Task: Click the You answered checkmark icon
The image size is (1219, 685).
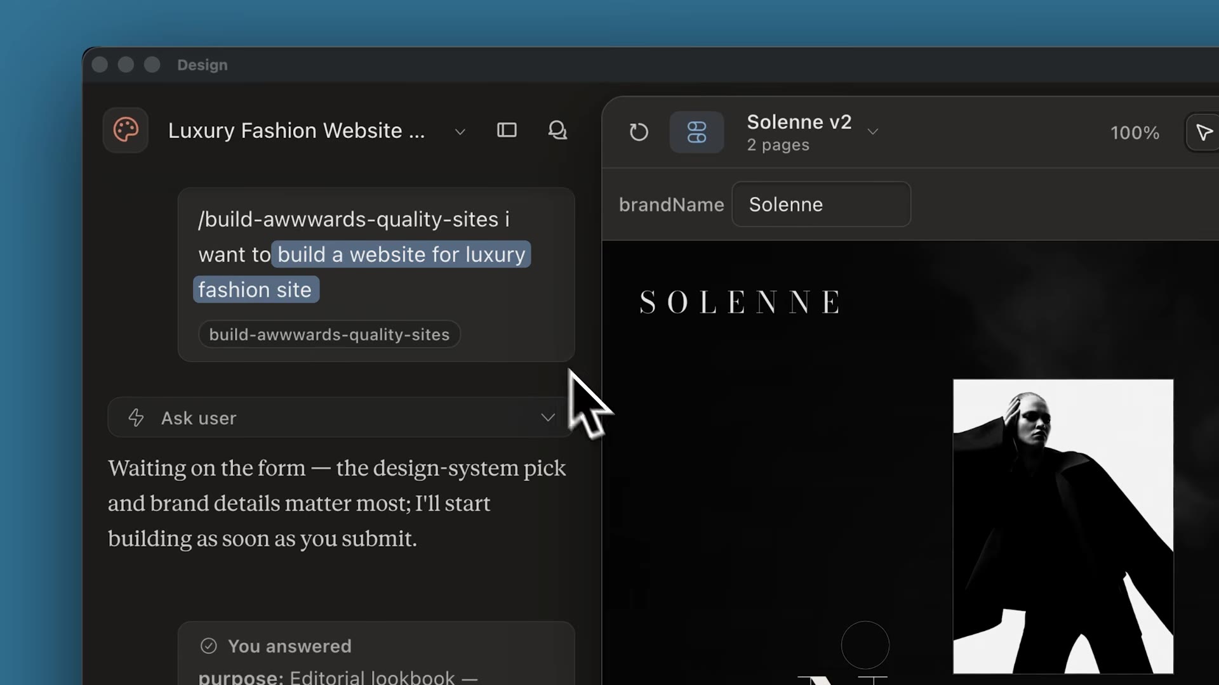Action: 208,646
